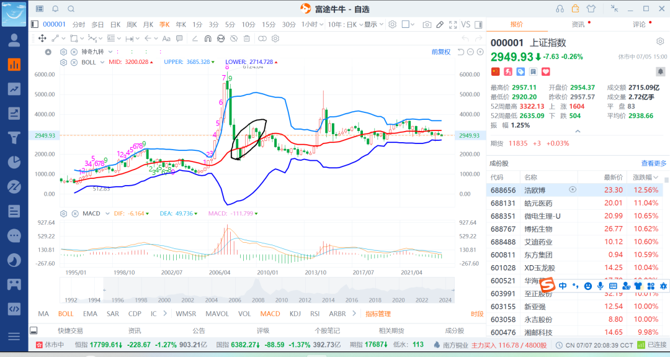The image size is (670, 357).
Task: Select the magnet snap drawing tool
Action: coord(208,38)
